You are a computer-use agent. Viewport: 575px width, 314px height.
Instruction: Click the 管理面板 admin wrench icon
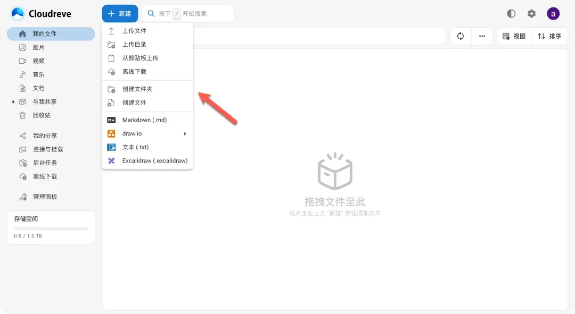(23, 197)
